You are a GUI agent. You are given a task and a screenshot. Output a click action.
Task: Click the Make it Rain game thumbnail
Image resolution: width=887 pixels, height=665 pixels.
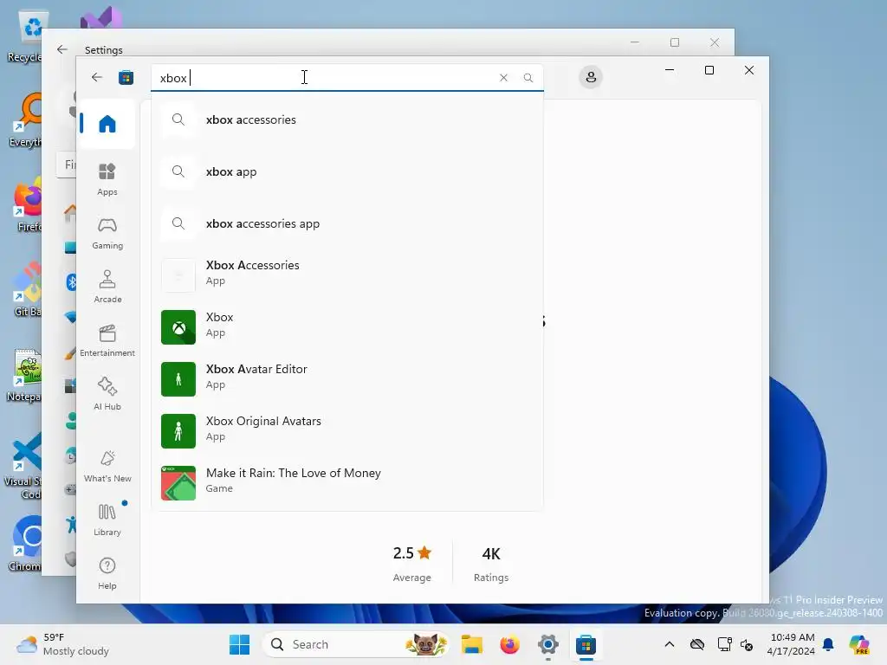pyautogui.click(x=178, y=483)
